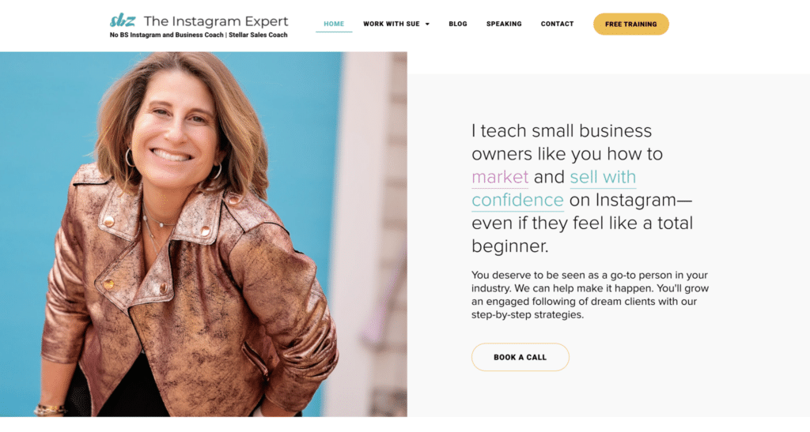The width and height of the screenshot is (810, 432).
Task: Open The Instagram Expert site title
Action: pos(216,21)
